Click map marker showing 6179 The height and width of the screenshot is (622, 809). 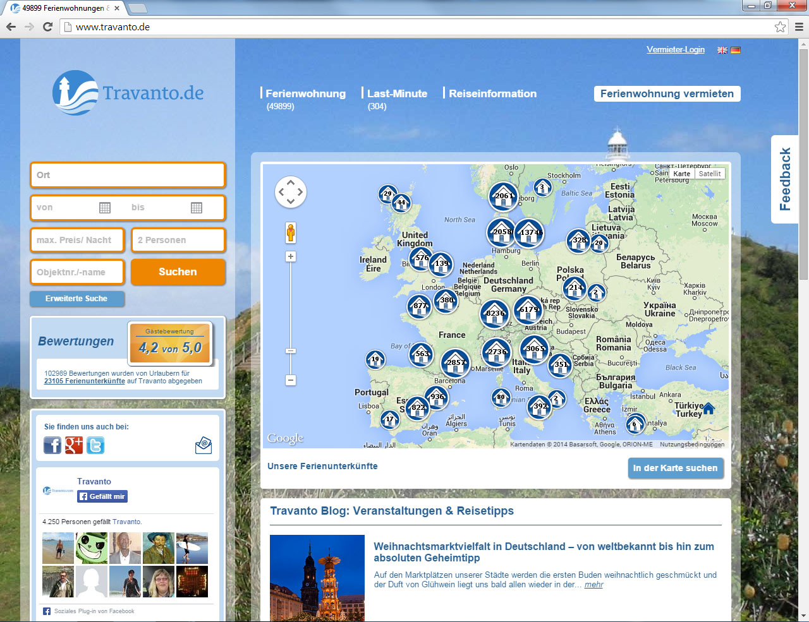point(528,310)
